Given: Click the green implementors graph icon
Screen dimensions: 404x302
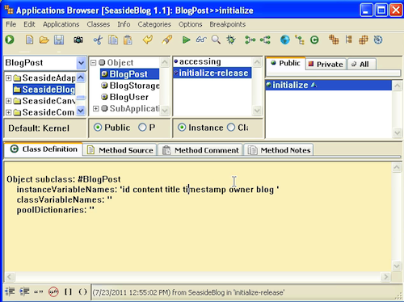Looking at the screenshot, I should (265, 40).
